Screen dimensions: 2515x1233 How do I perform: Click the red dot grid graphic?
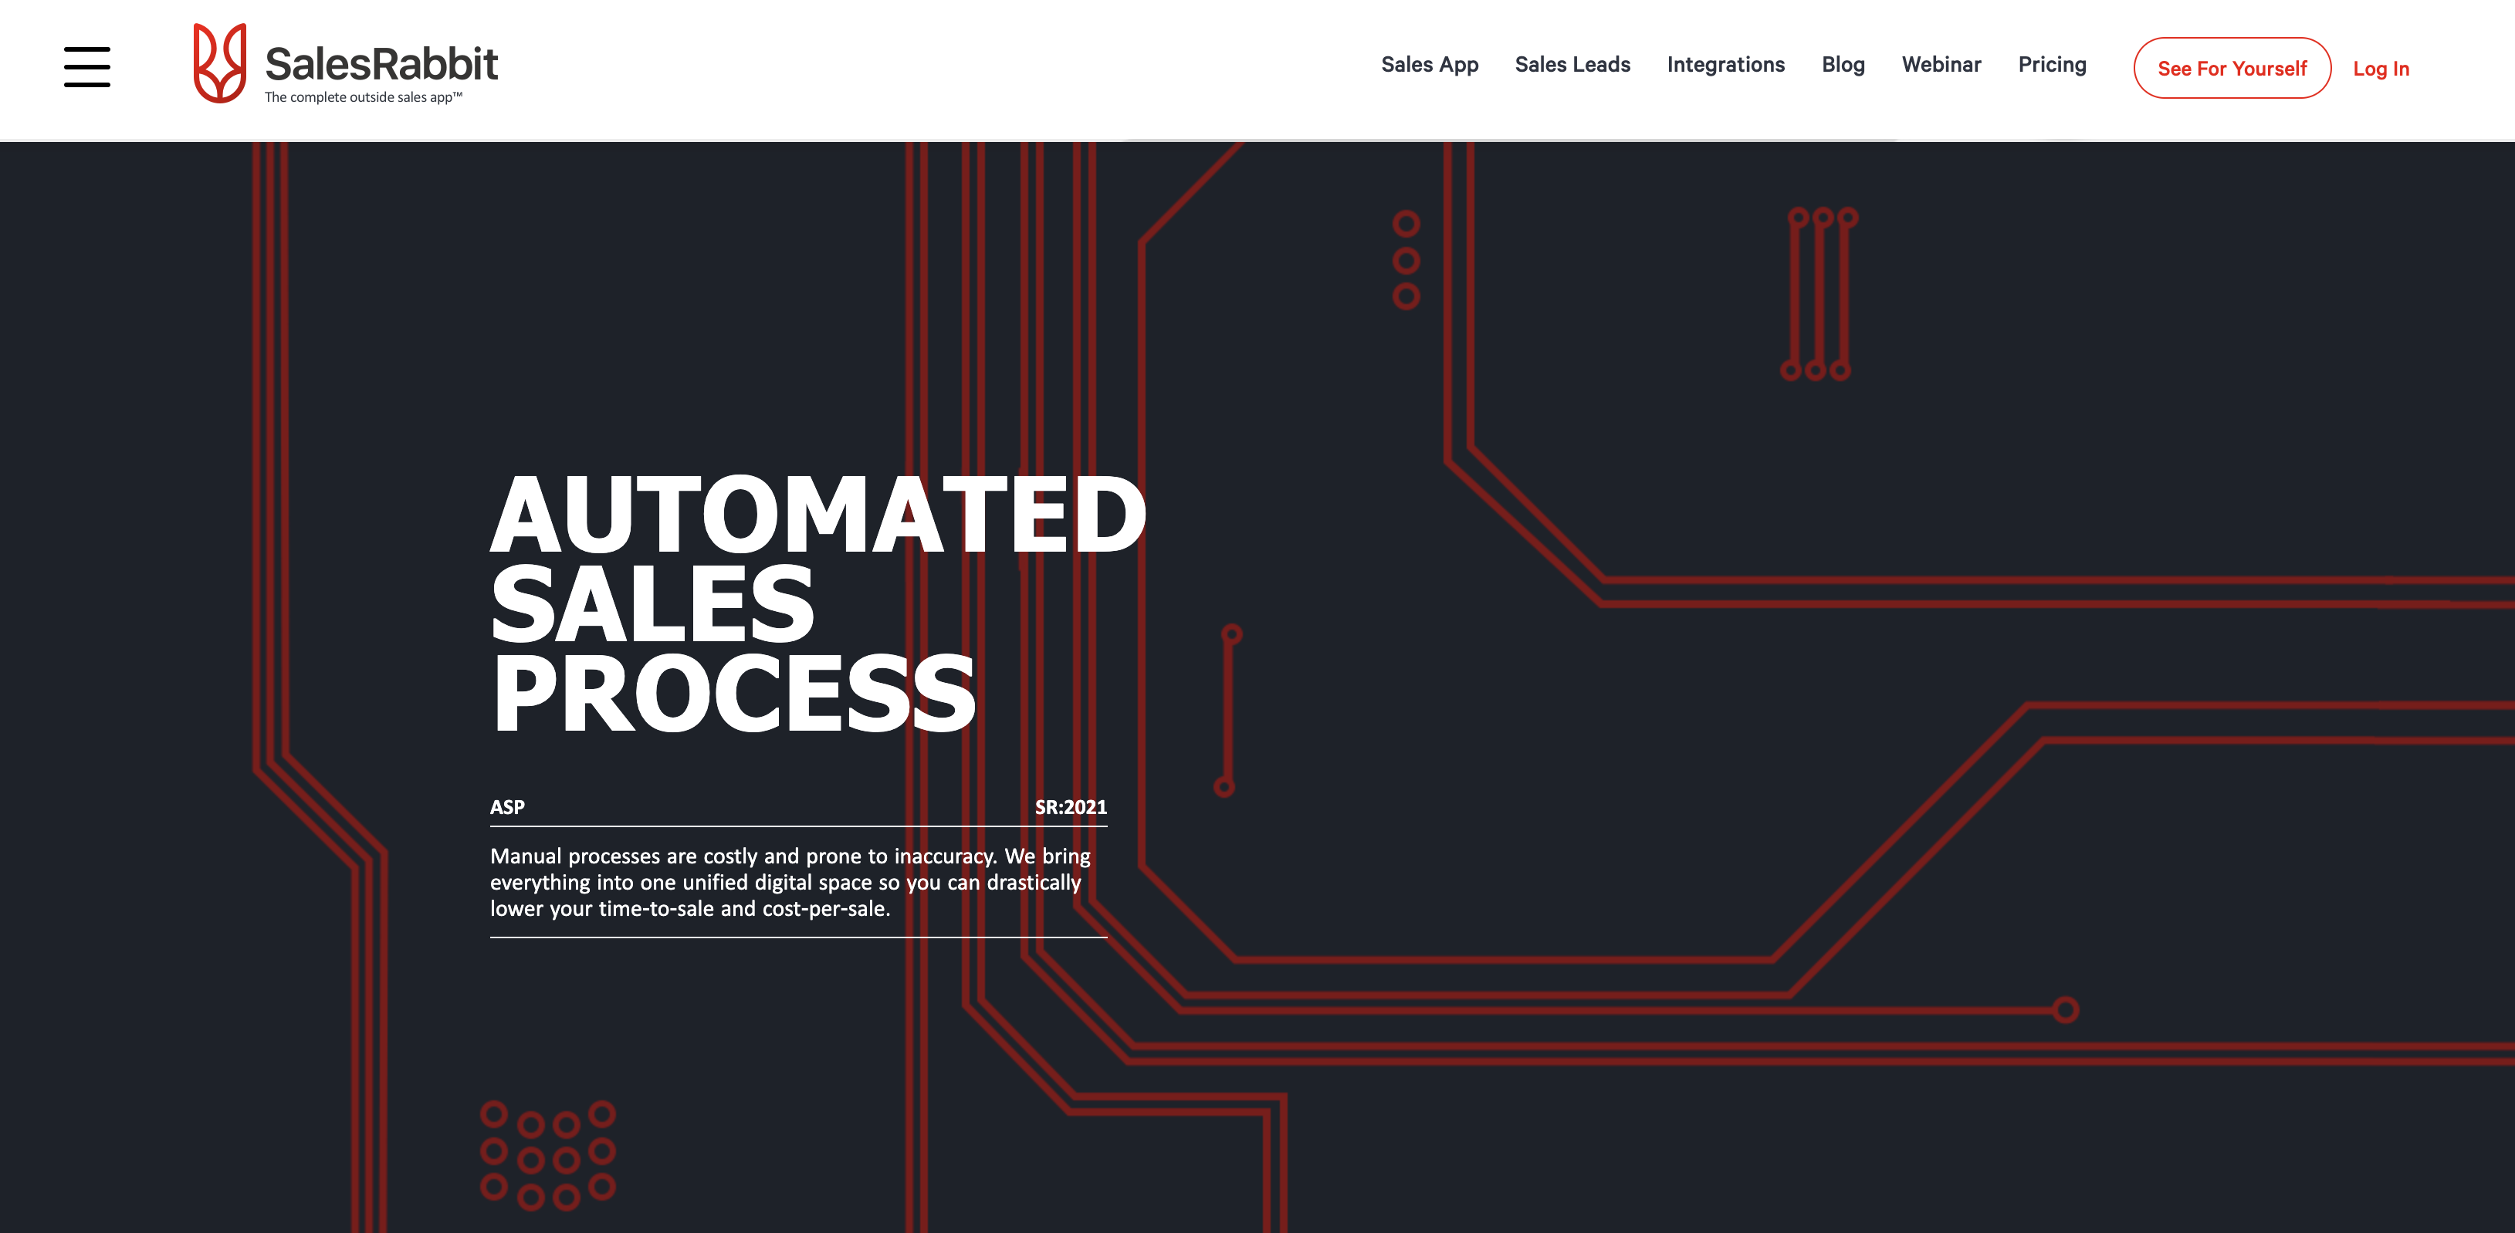548,1155
